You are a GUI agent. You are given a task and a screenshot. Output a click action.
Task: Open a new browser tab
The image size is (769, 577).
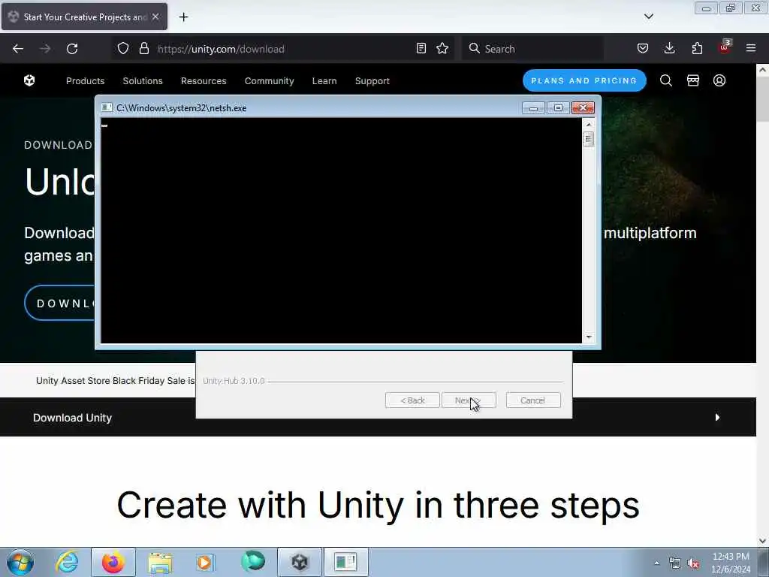[x=183, y=17]
